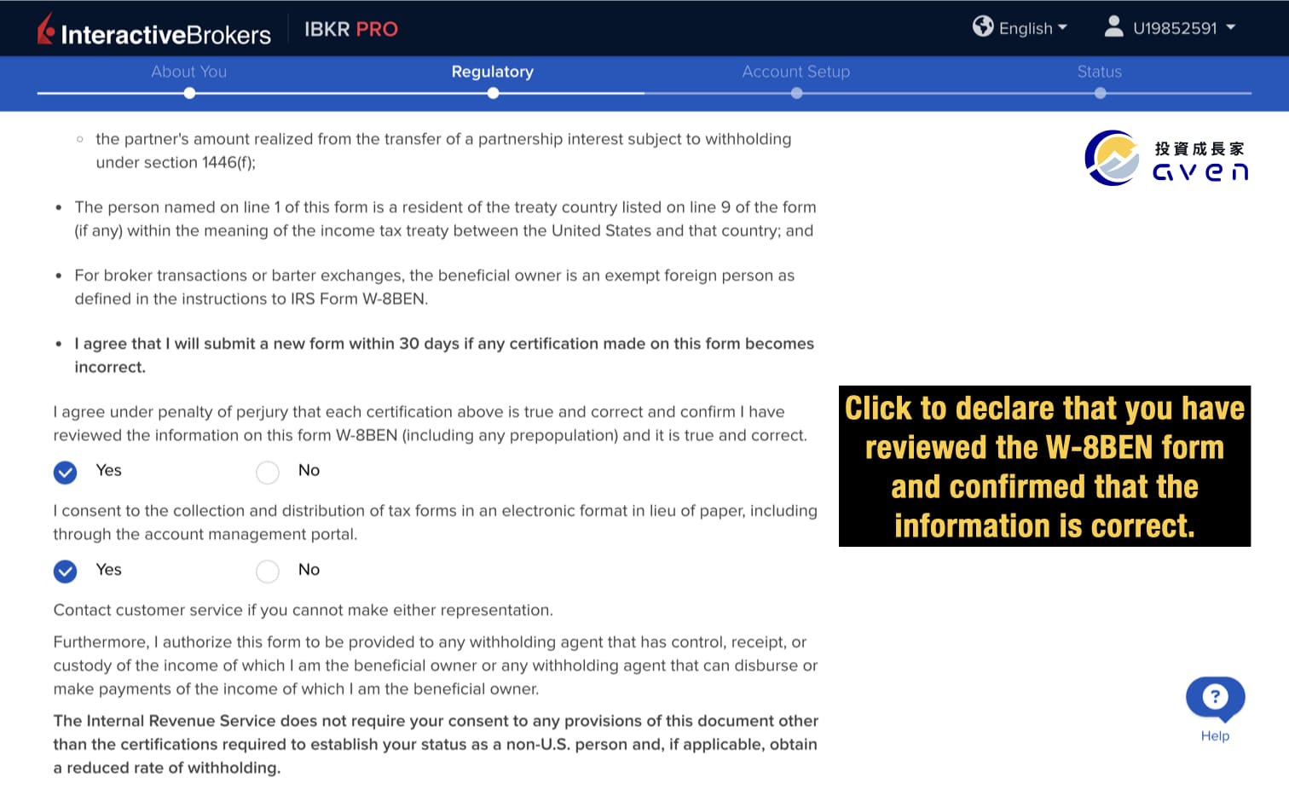Click the Status step progress dot

[1100, 93]
